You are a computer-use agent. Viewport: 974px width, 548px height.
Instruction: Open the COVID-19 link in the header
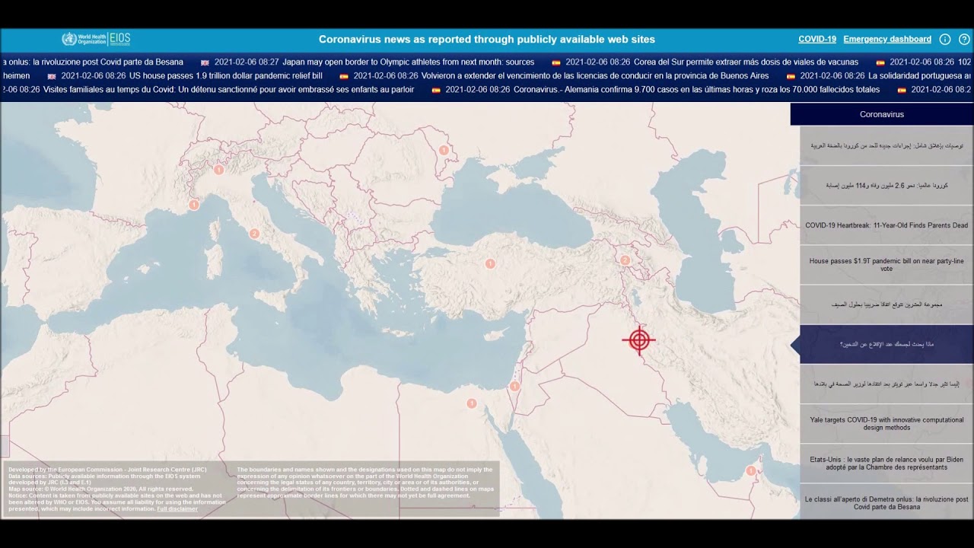pos(817,40)
